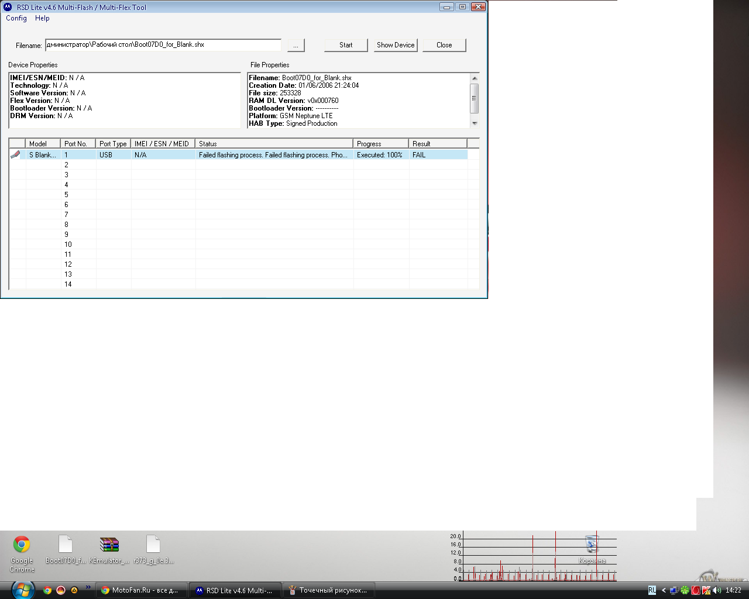Open Google Chrome desktop shortcut

point(22,553)
